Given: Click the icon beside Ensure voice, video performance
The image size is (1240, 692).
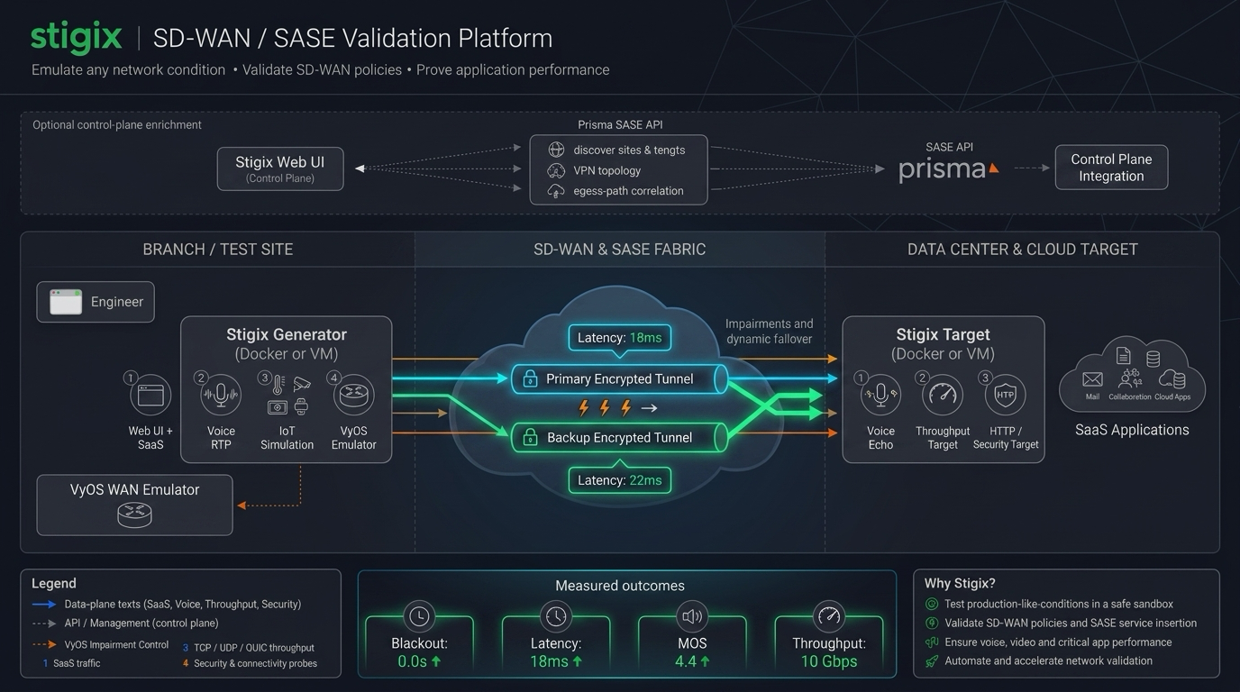Looking at the screenshot, I should pyautogui.click(x=932, y=642).
